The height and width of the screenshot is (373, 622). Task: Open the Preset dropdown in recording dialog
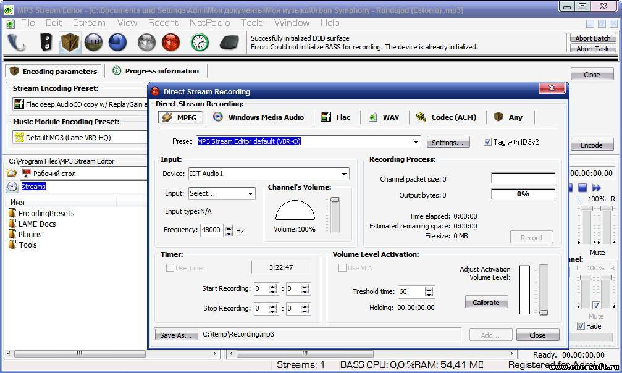416,141
